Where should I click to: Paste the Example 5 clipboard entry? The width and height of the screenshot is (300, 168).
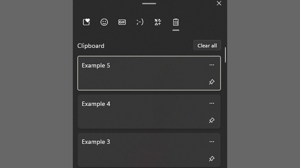coord(149,73)
